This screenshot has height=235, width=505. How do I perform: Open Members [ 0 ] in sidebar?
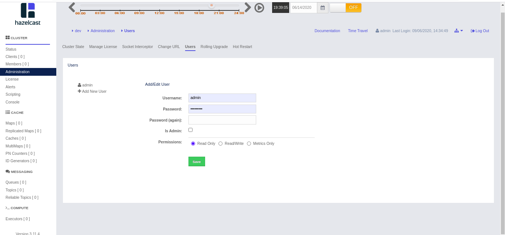click(17, 64)
